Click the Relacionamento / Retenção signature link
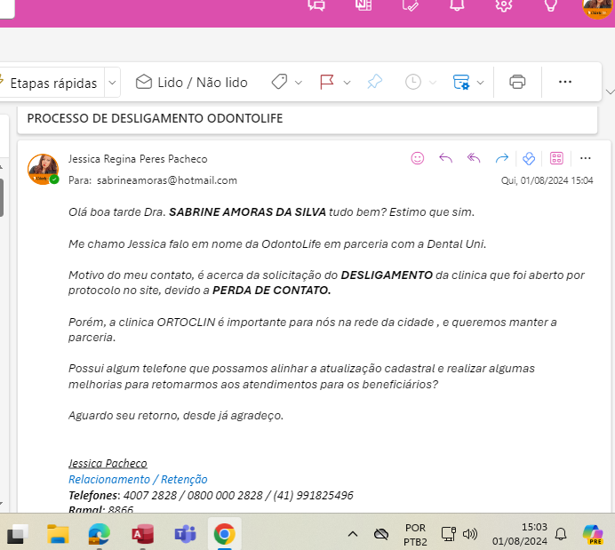Viewport: 615px width, 550px height. click(138, 479)
